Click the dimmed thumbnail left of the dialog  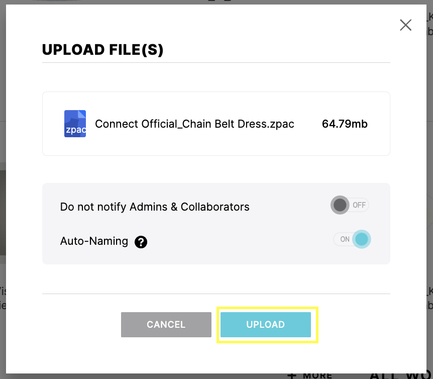[3, 211]
